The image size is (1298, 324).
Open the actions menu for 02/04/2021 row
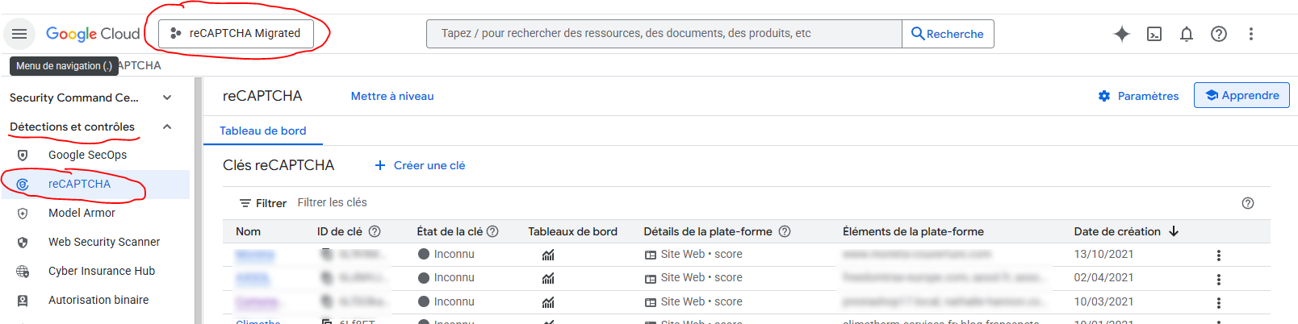click(x=1219, y=280)
